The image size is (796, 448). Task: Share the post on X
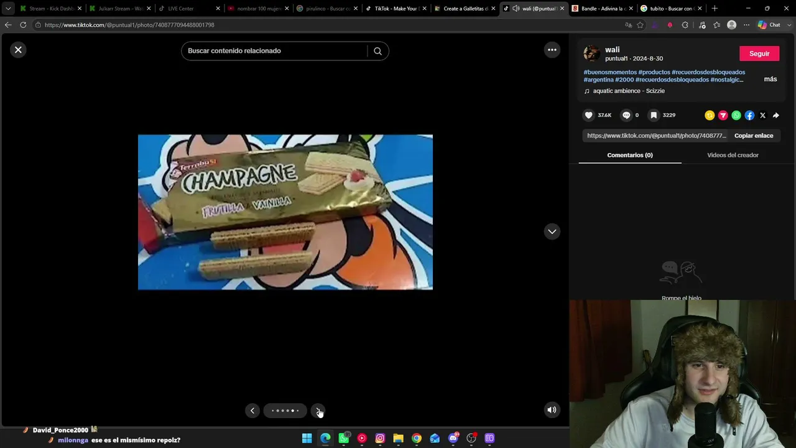(x=762, y=115)
